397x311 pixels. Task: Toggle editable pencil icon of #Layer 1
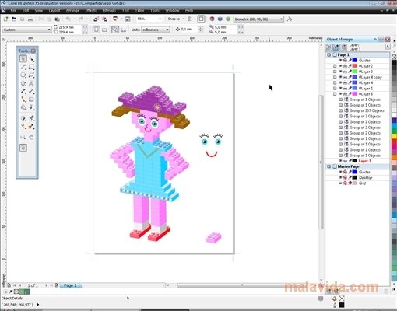(350, 89)
